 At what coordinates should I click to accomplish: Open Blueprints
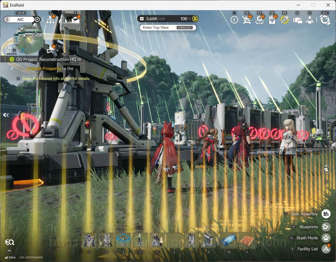coord(326,227)
